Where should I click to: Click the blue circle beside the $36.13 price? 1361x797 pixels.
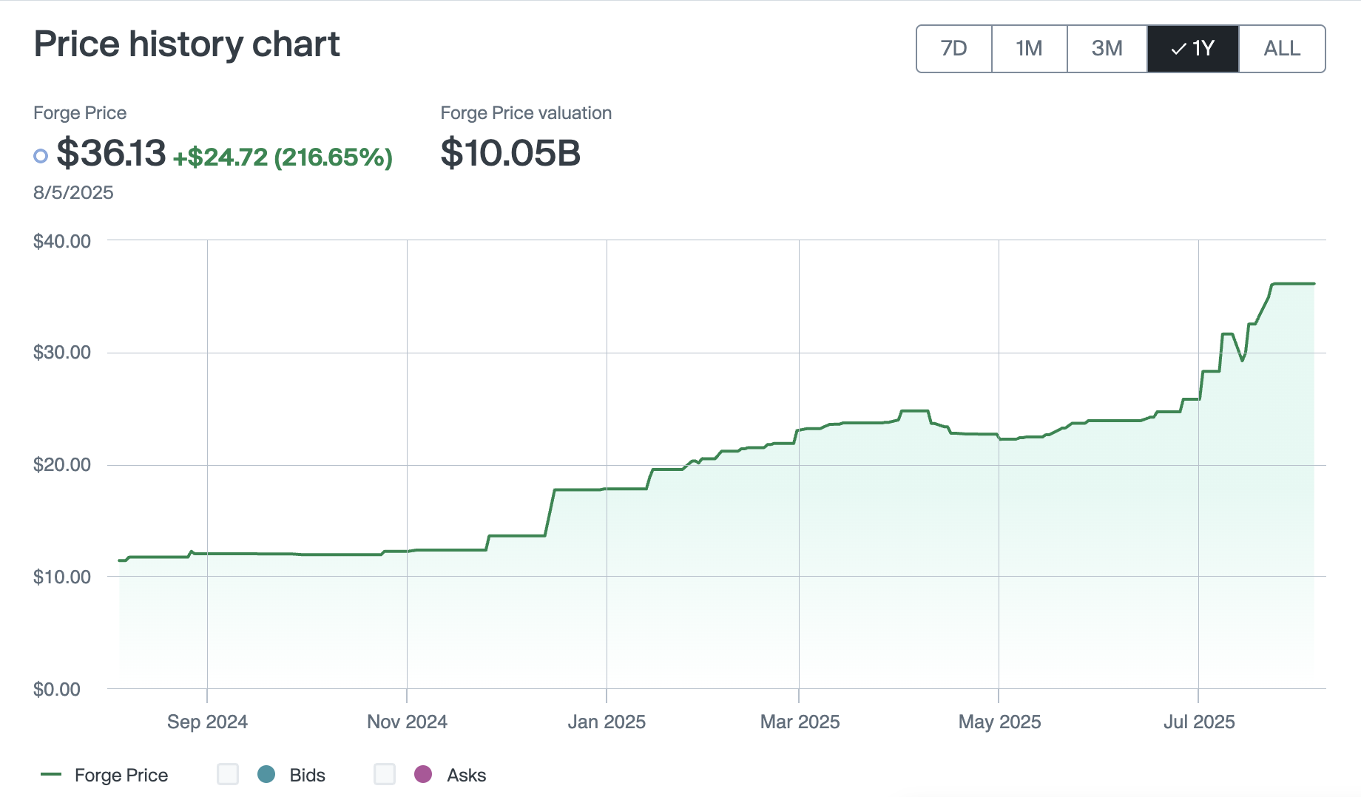tap(41, 156)
